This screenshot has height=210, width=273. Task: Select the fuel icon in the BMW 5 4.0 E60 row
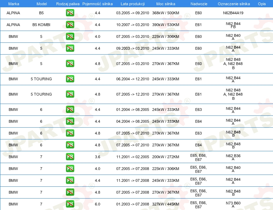pos(70,37)
